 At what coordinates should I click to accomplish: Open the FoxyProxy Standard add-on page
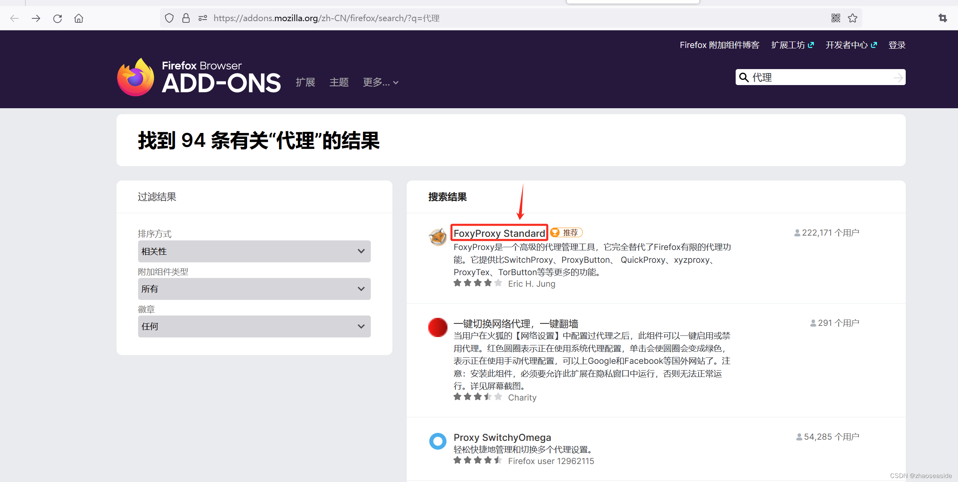[x=499, y=233]
